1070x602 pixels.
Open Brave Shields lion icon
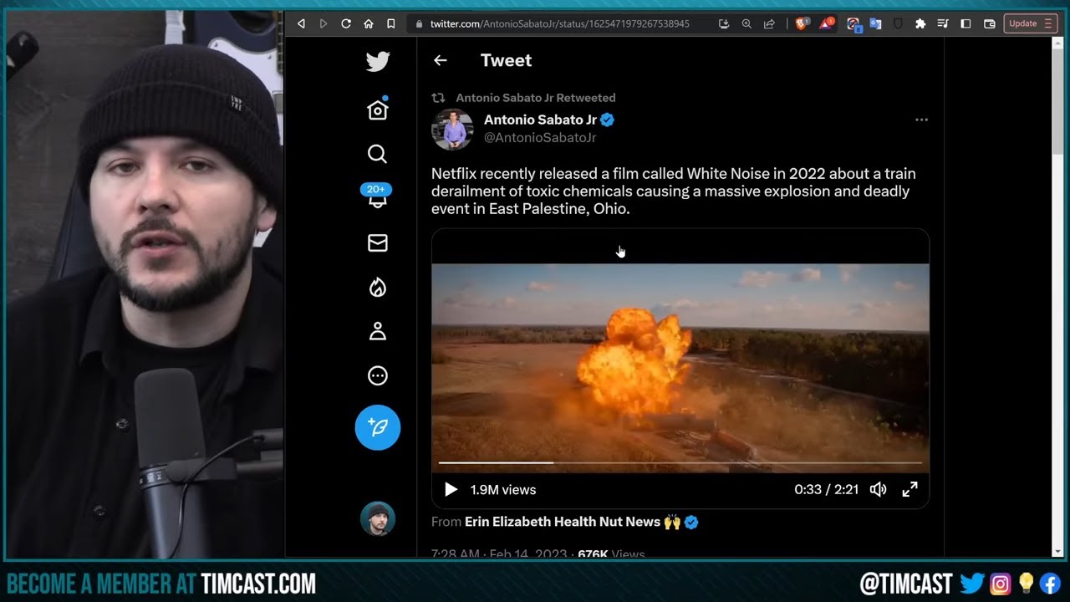click(x=802, y=24)
